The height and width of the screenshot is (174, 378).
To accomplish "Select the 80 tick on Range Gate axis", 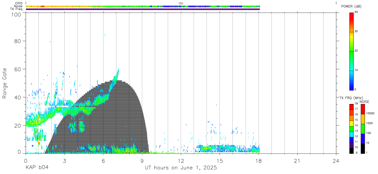I will (17, 41).
